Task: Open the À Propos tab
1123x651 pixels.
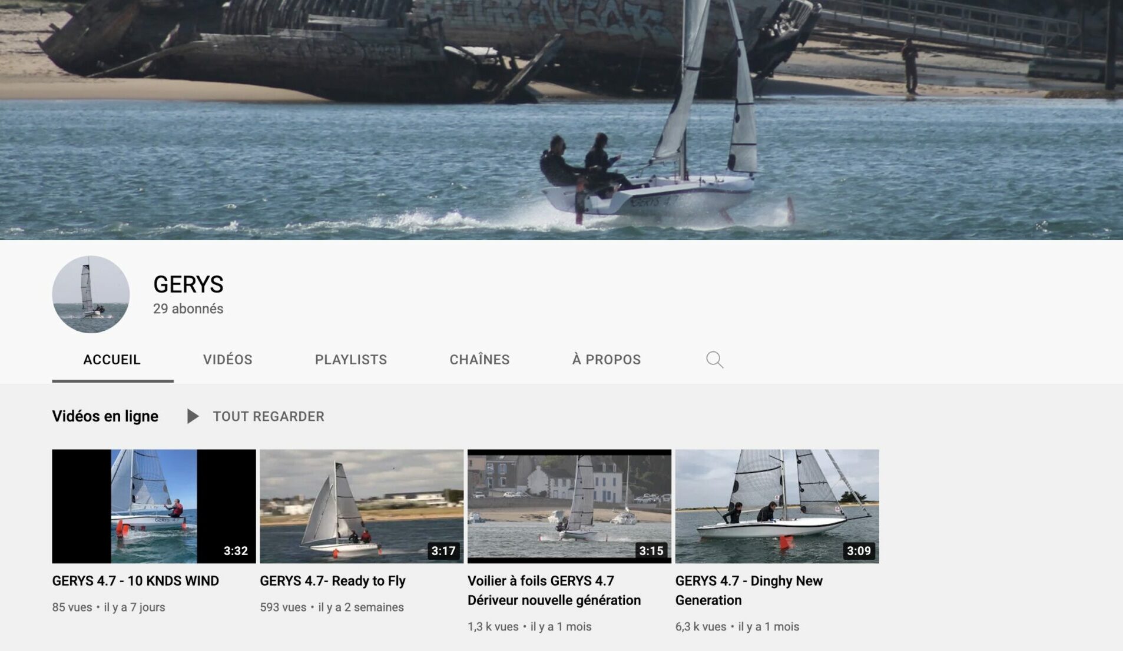Action: tap(607, 360)
